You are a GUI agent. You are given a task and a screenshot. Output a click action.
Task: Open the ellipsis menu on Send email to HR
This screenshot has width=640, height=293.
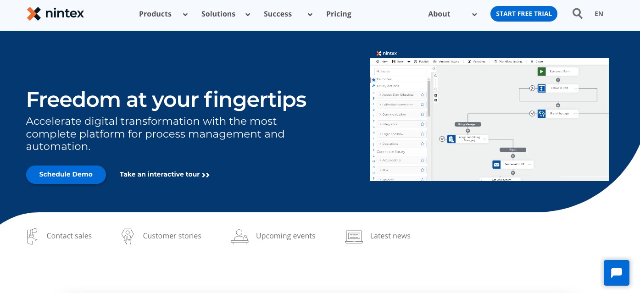(530, 164)
